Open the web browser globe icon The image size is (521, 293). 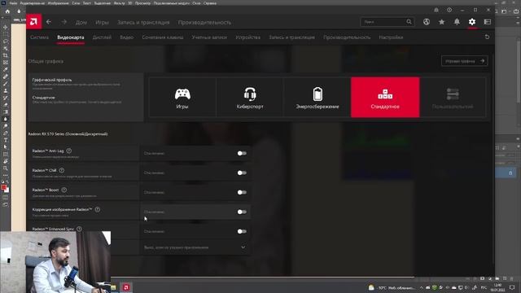(x=427, y=22)
